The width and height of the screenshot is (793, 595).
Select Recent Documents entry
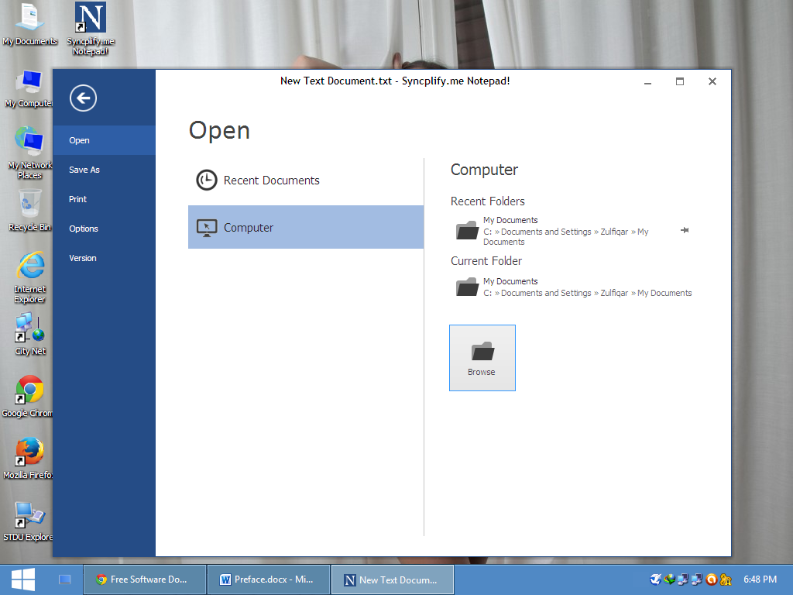coord(305,180)
